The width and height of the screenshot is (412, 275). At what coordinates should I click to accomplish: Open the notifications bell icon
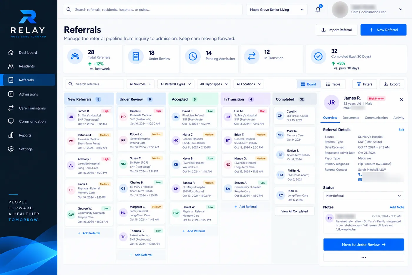coord(318,9)
